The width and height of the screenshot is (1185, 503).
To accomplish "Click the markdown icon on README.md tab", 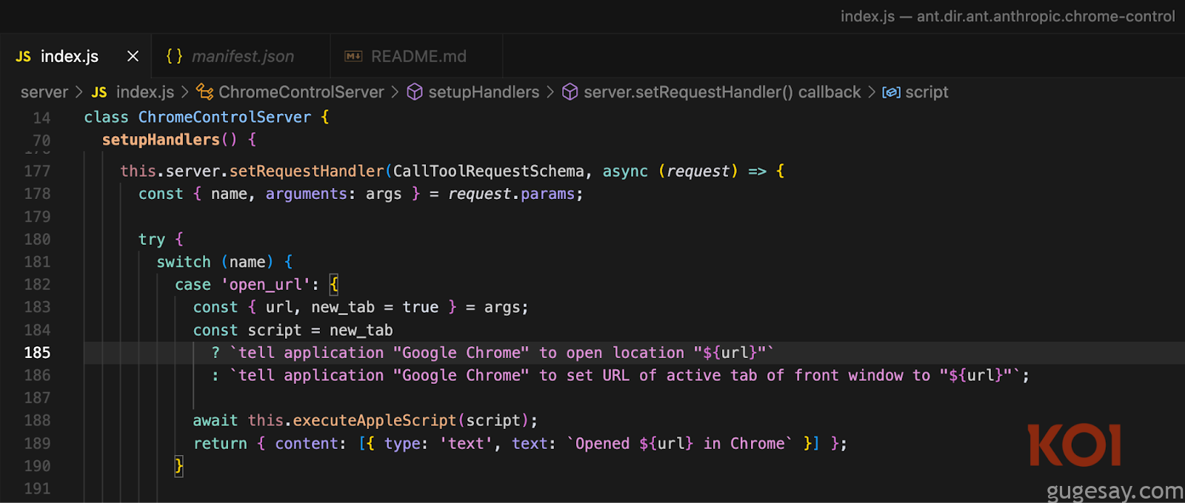I will [x=353, y=57].
